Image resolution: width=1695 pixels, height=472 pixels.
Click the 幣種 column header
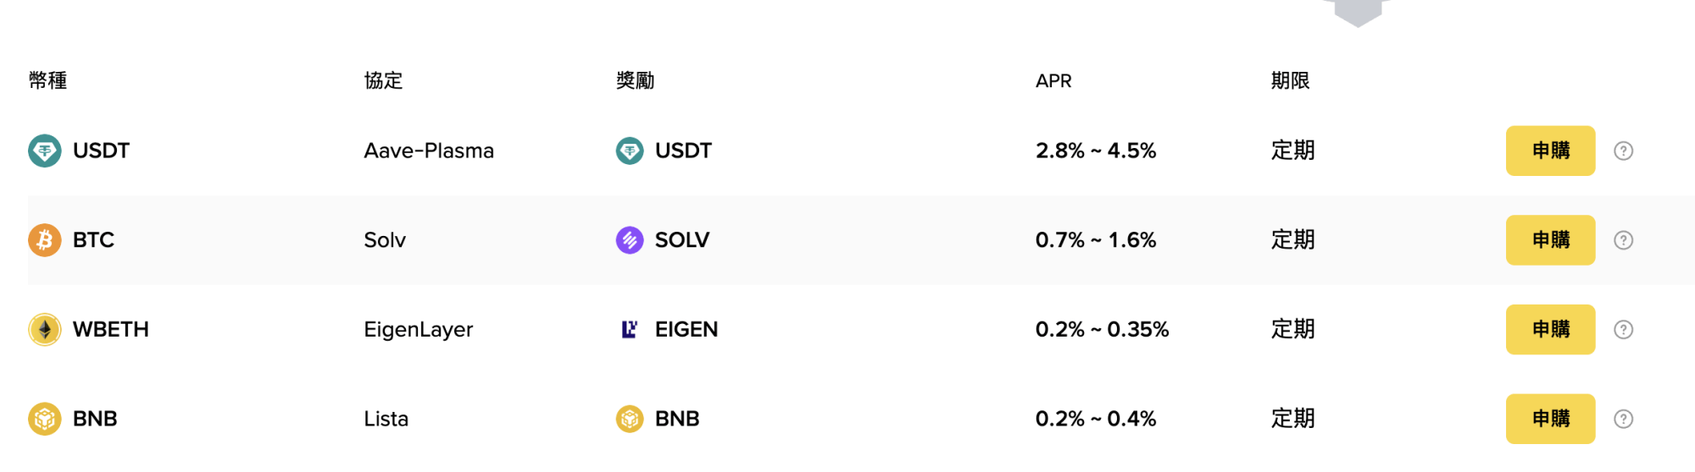[47, 81]
